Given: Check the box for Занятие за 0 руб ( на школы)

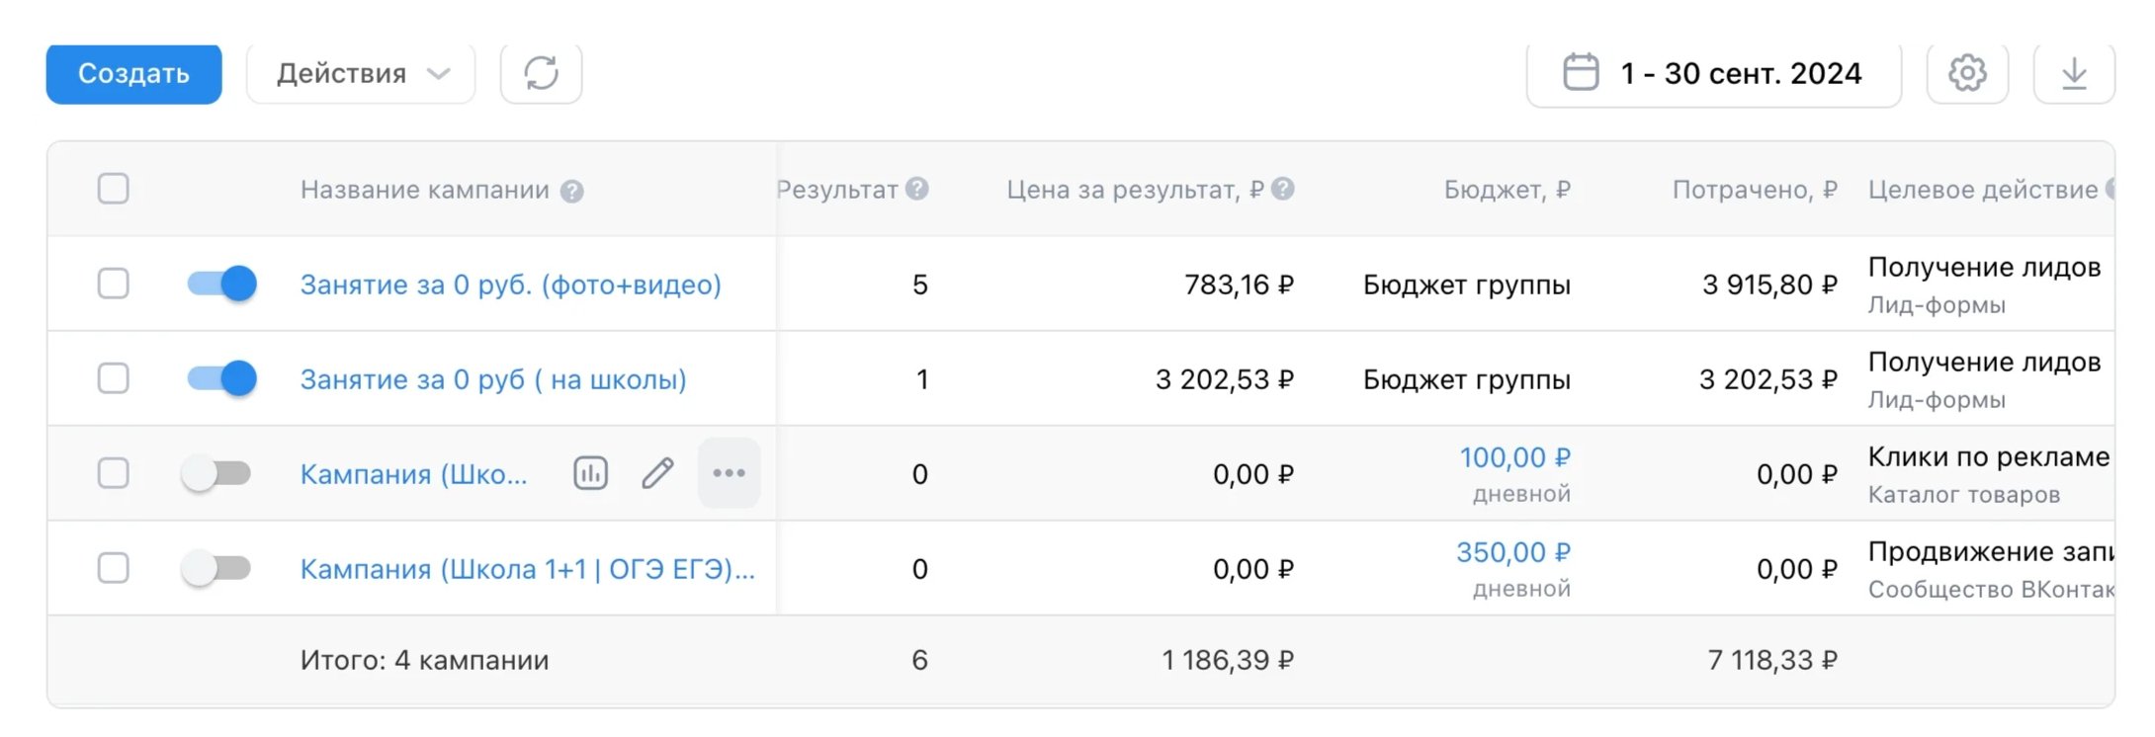Looking at the screenshot, I should (114, 378).
